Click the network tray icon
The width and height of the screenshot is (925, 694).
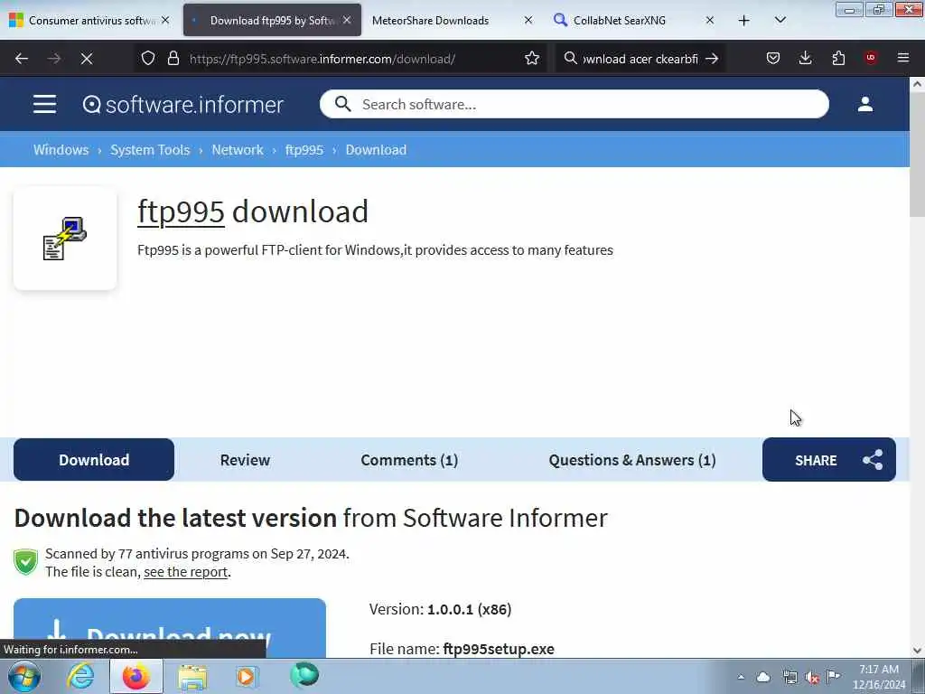click(790, 677)
